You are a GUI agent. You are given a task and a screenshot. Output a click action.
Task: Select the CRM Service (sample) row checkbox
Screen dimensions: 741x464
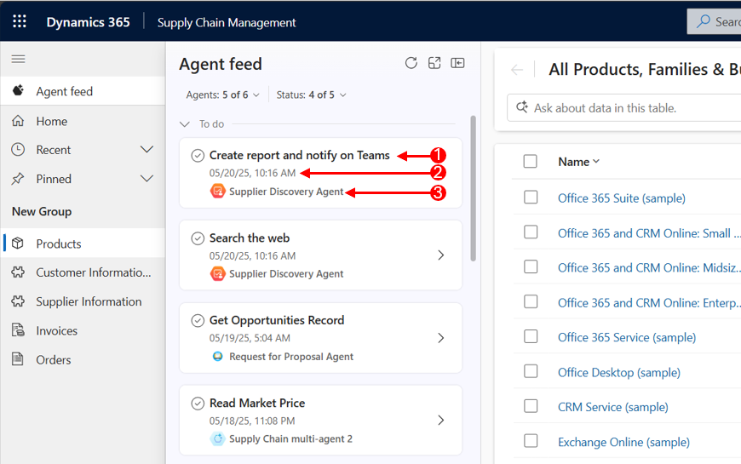pyautogui.click(x=531, y=406)
